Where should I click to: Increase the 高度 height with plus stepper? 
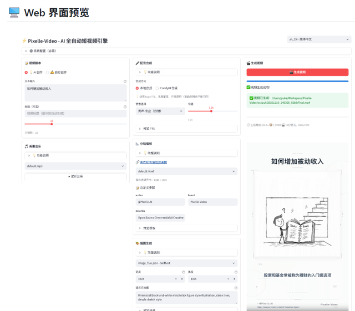[234, 279]
